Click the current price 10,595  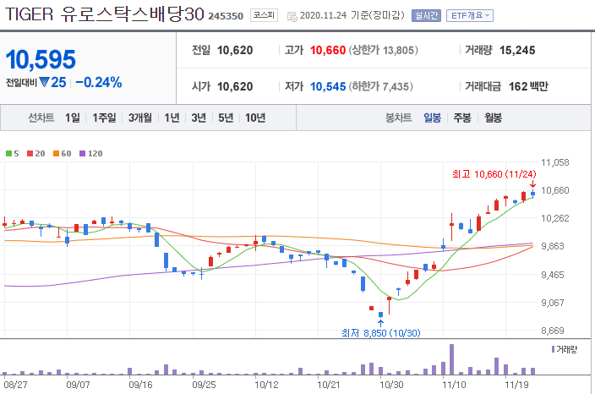(x=41, y=59)
